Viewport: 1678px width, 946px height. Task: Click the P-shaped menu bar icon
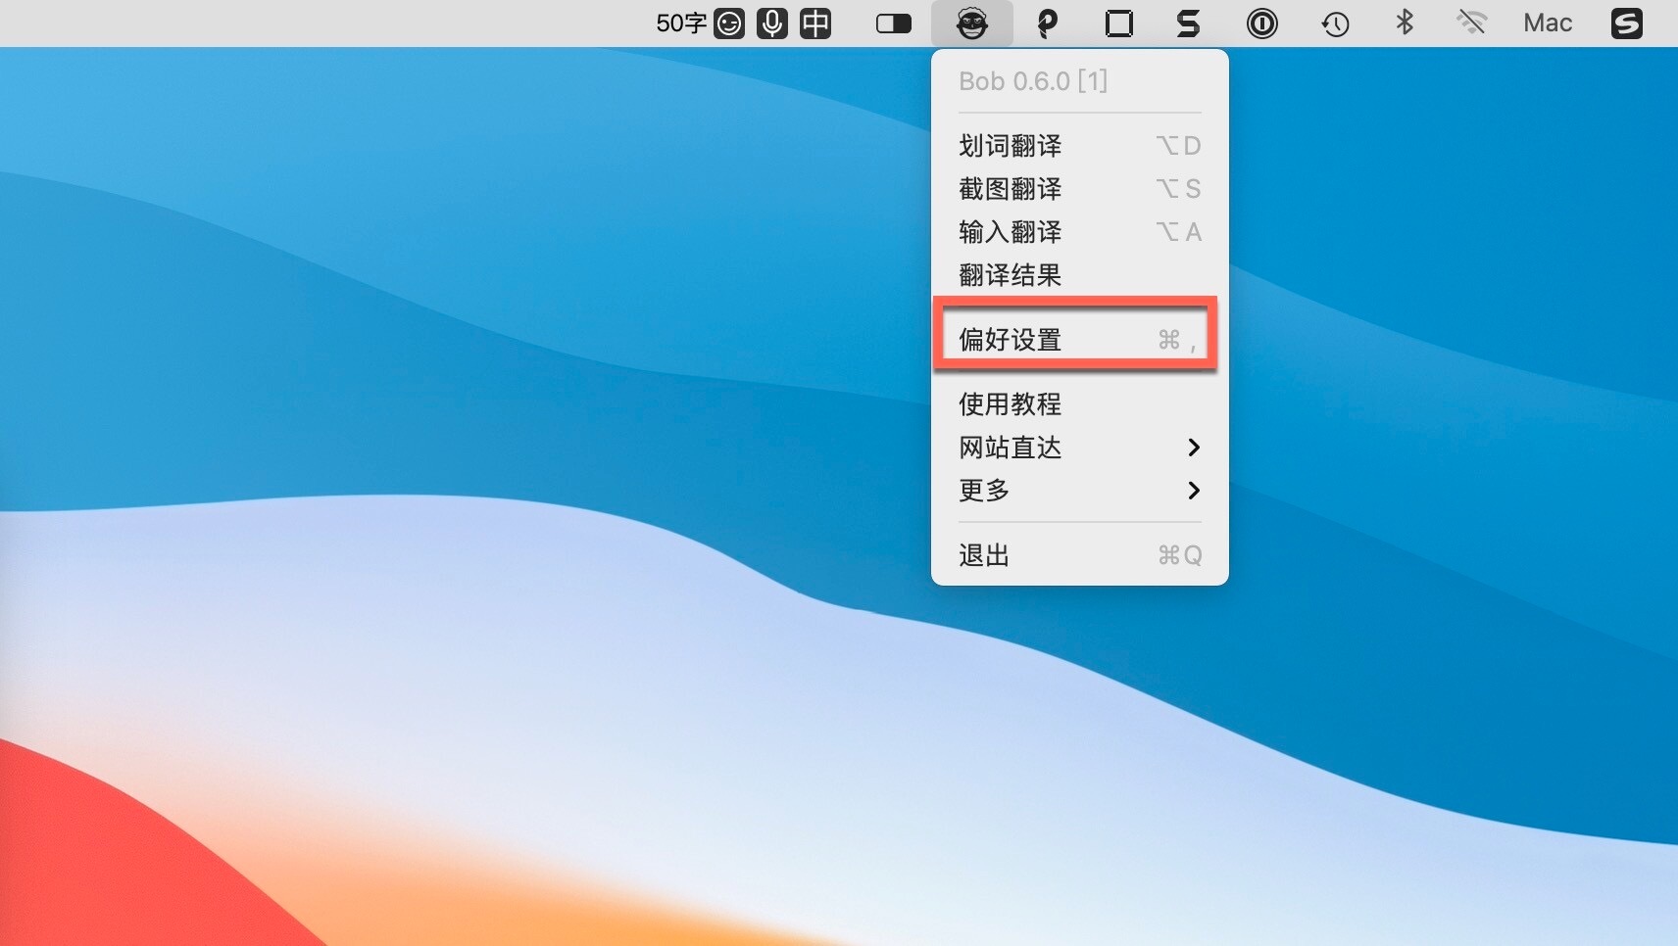[x=1047, y=24]
